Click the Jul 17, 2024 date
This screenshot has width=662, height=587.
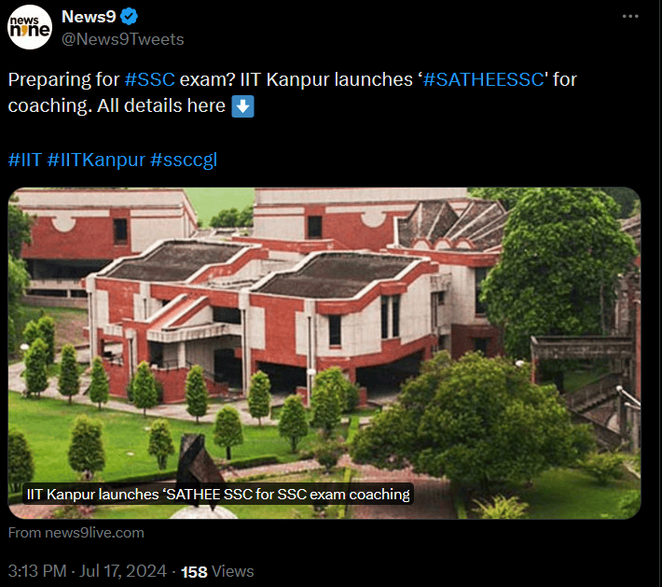(x=123, y=571)
